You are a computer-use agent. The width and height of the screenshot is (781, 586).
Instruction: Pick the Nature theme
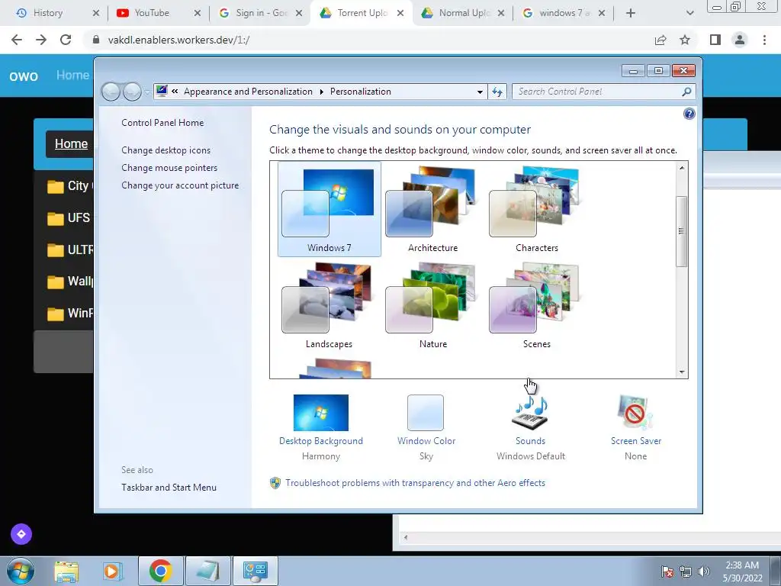point(432,305)
